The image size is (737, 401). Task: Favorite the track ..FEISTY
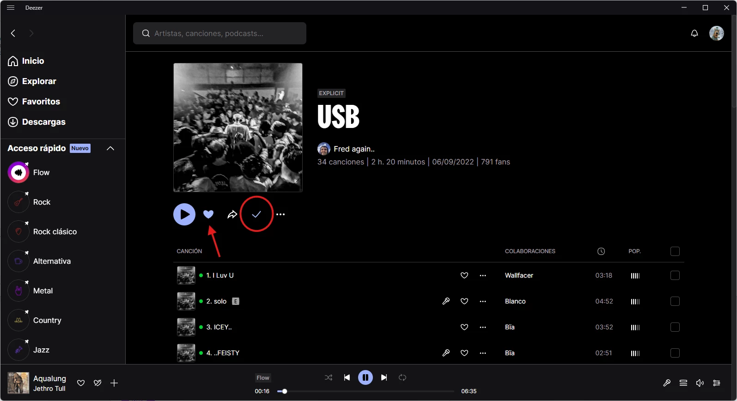[x=464, y=353]
